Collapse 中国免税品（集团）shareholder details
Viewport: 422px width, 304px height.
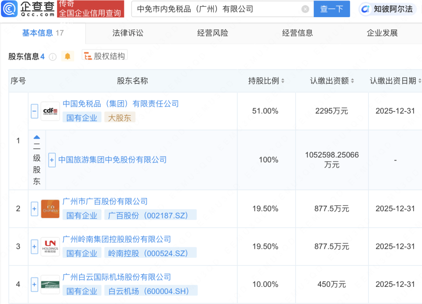point(34,111)
